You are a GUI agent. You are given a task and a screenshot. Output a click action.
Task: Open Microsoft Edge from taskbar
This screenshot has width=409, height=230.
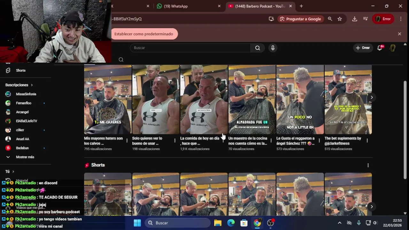(231, 223)
